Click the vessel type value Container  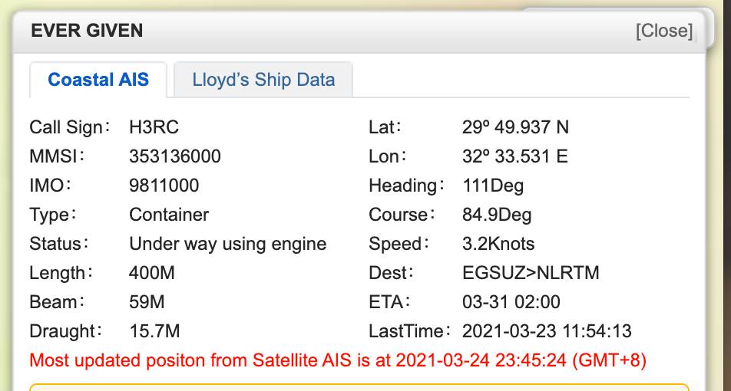(x=169, y=215)
